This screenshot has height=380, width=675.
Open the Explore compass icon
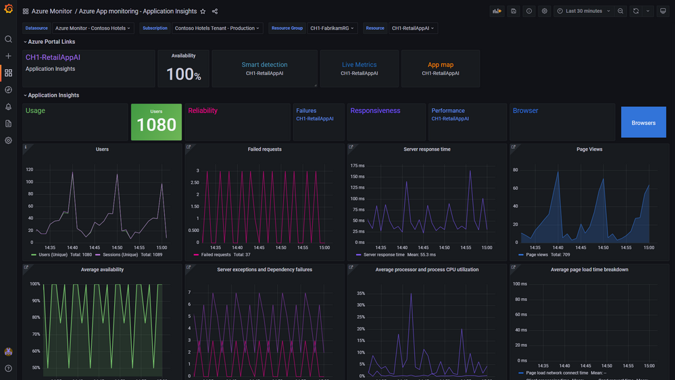pos(8,90)
